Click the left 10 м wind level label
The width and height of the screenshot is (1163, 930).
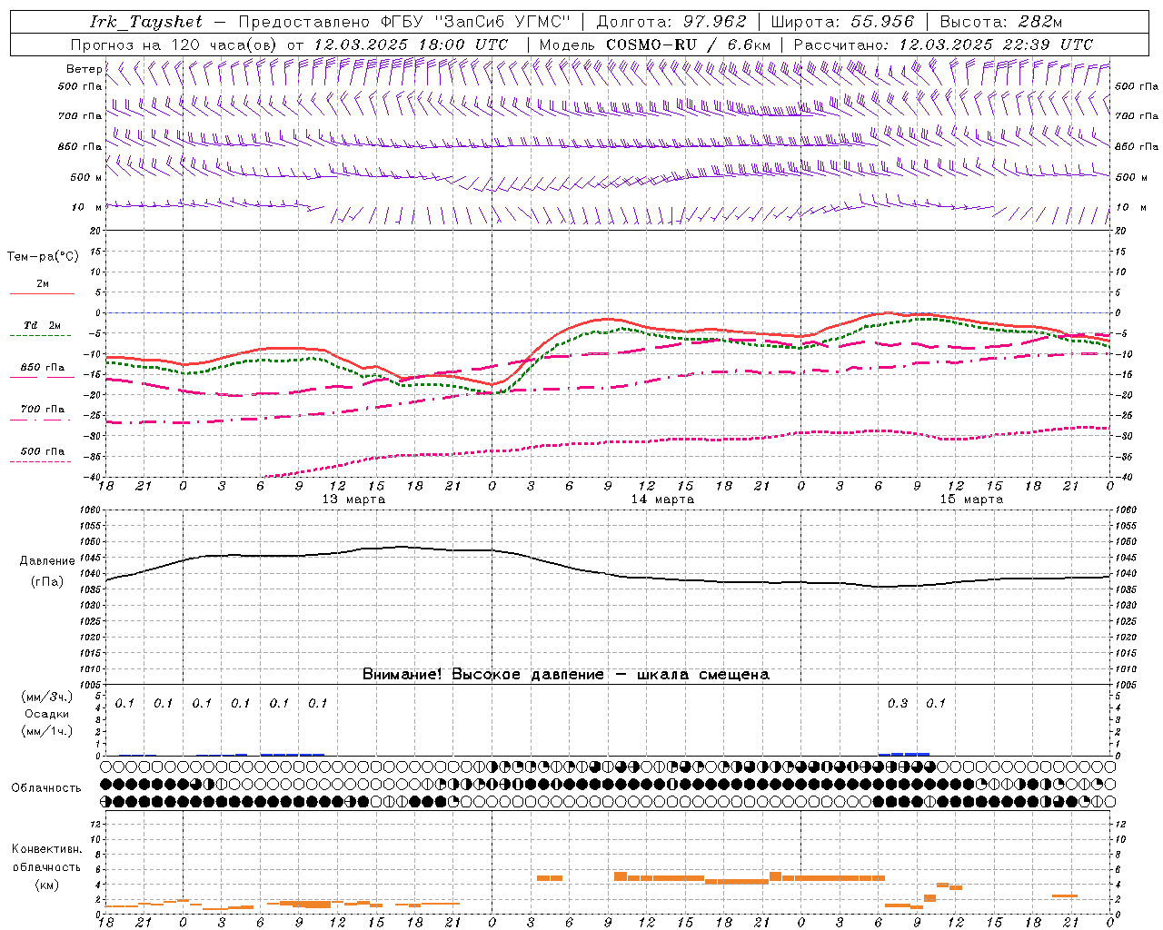point(87,207)
